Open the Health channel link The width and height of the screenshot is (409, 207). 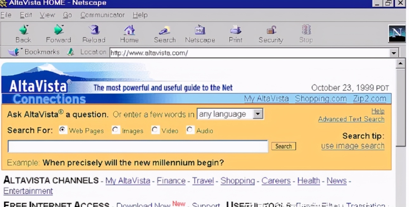[309, 181]
